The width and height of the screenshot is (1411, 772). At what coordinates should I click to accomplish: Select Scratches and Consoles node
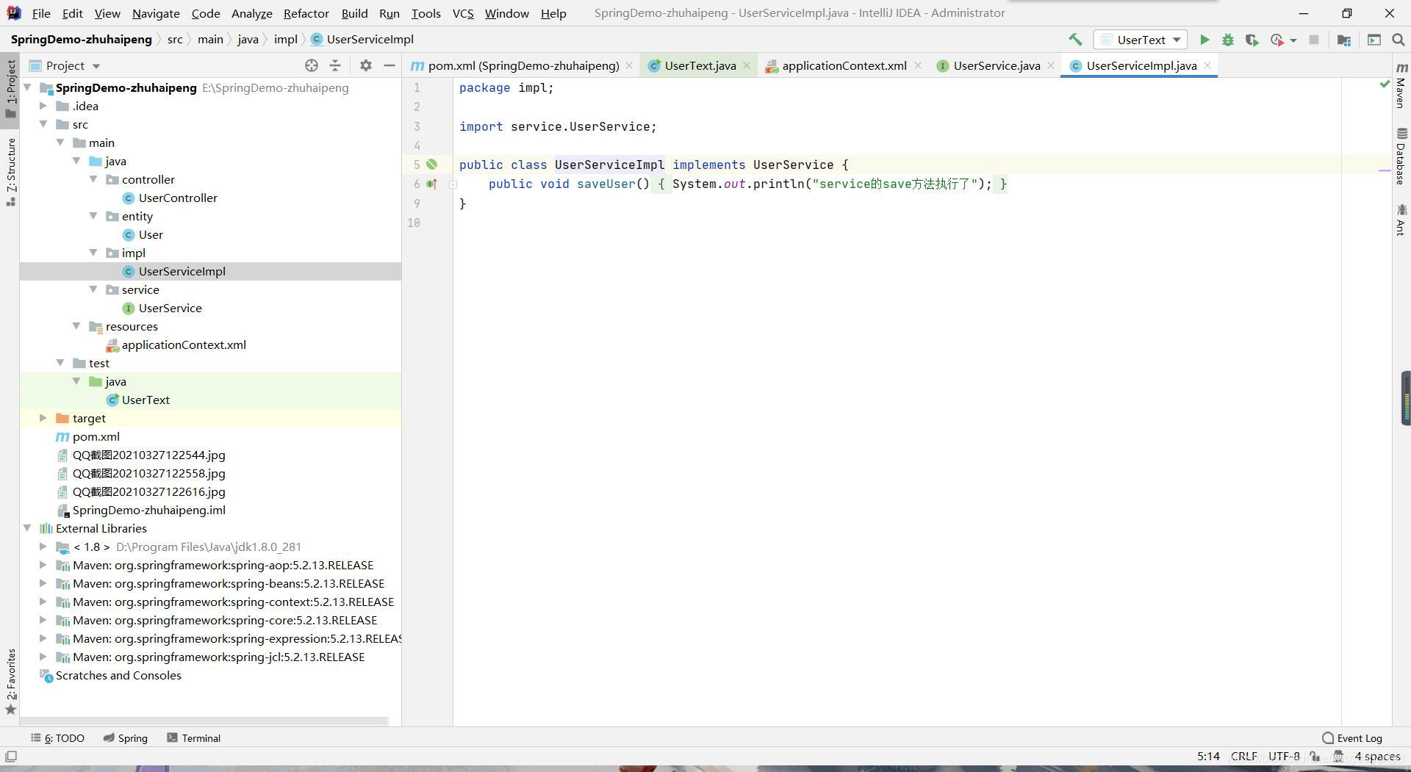point(118,675)
